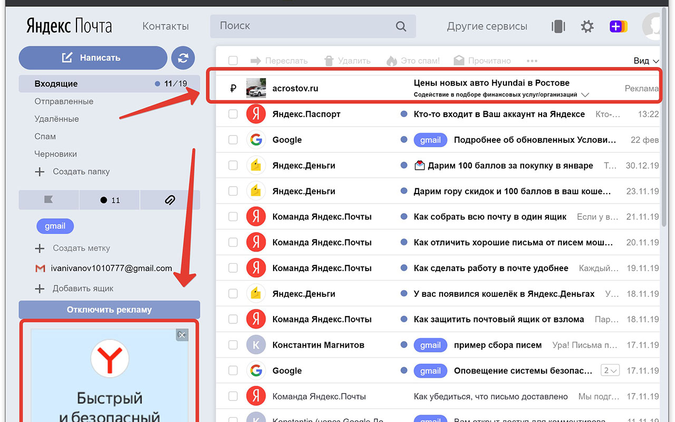Click Google avatar on gmail-labeled 22 фев row
The width and height of the screenshot is (675, 422).
[256, 140]
